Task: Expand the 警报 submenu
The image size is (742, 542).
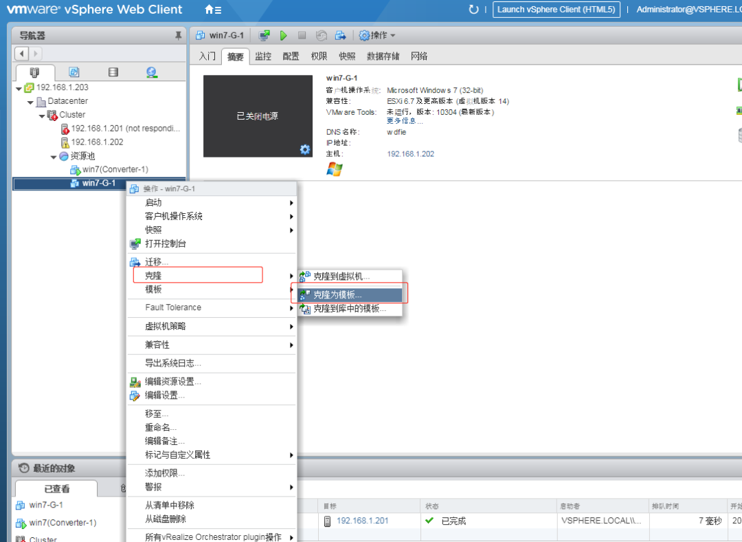Action: tap(212, 487)
